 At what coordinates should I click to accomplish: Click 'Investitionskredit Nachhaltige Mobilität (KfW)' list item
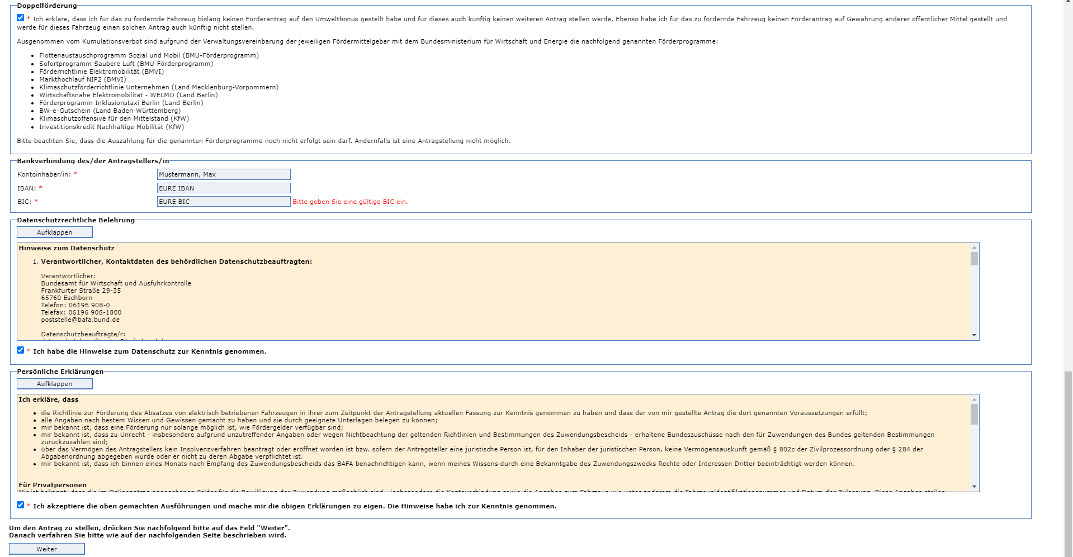112,127
